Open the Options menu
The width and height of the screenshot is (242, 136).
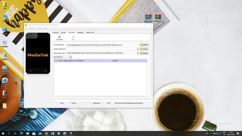tap(32, 28)
